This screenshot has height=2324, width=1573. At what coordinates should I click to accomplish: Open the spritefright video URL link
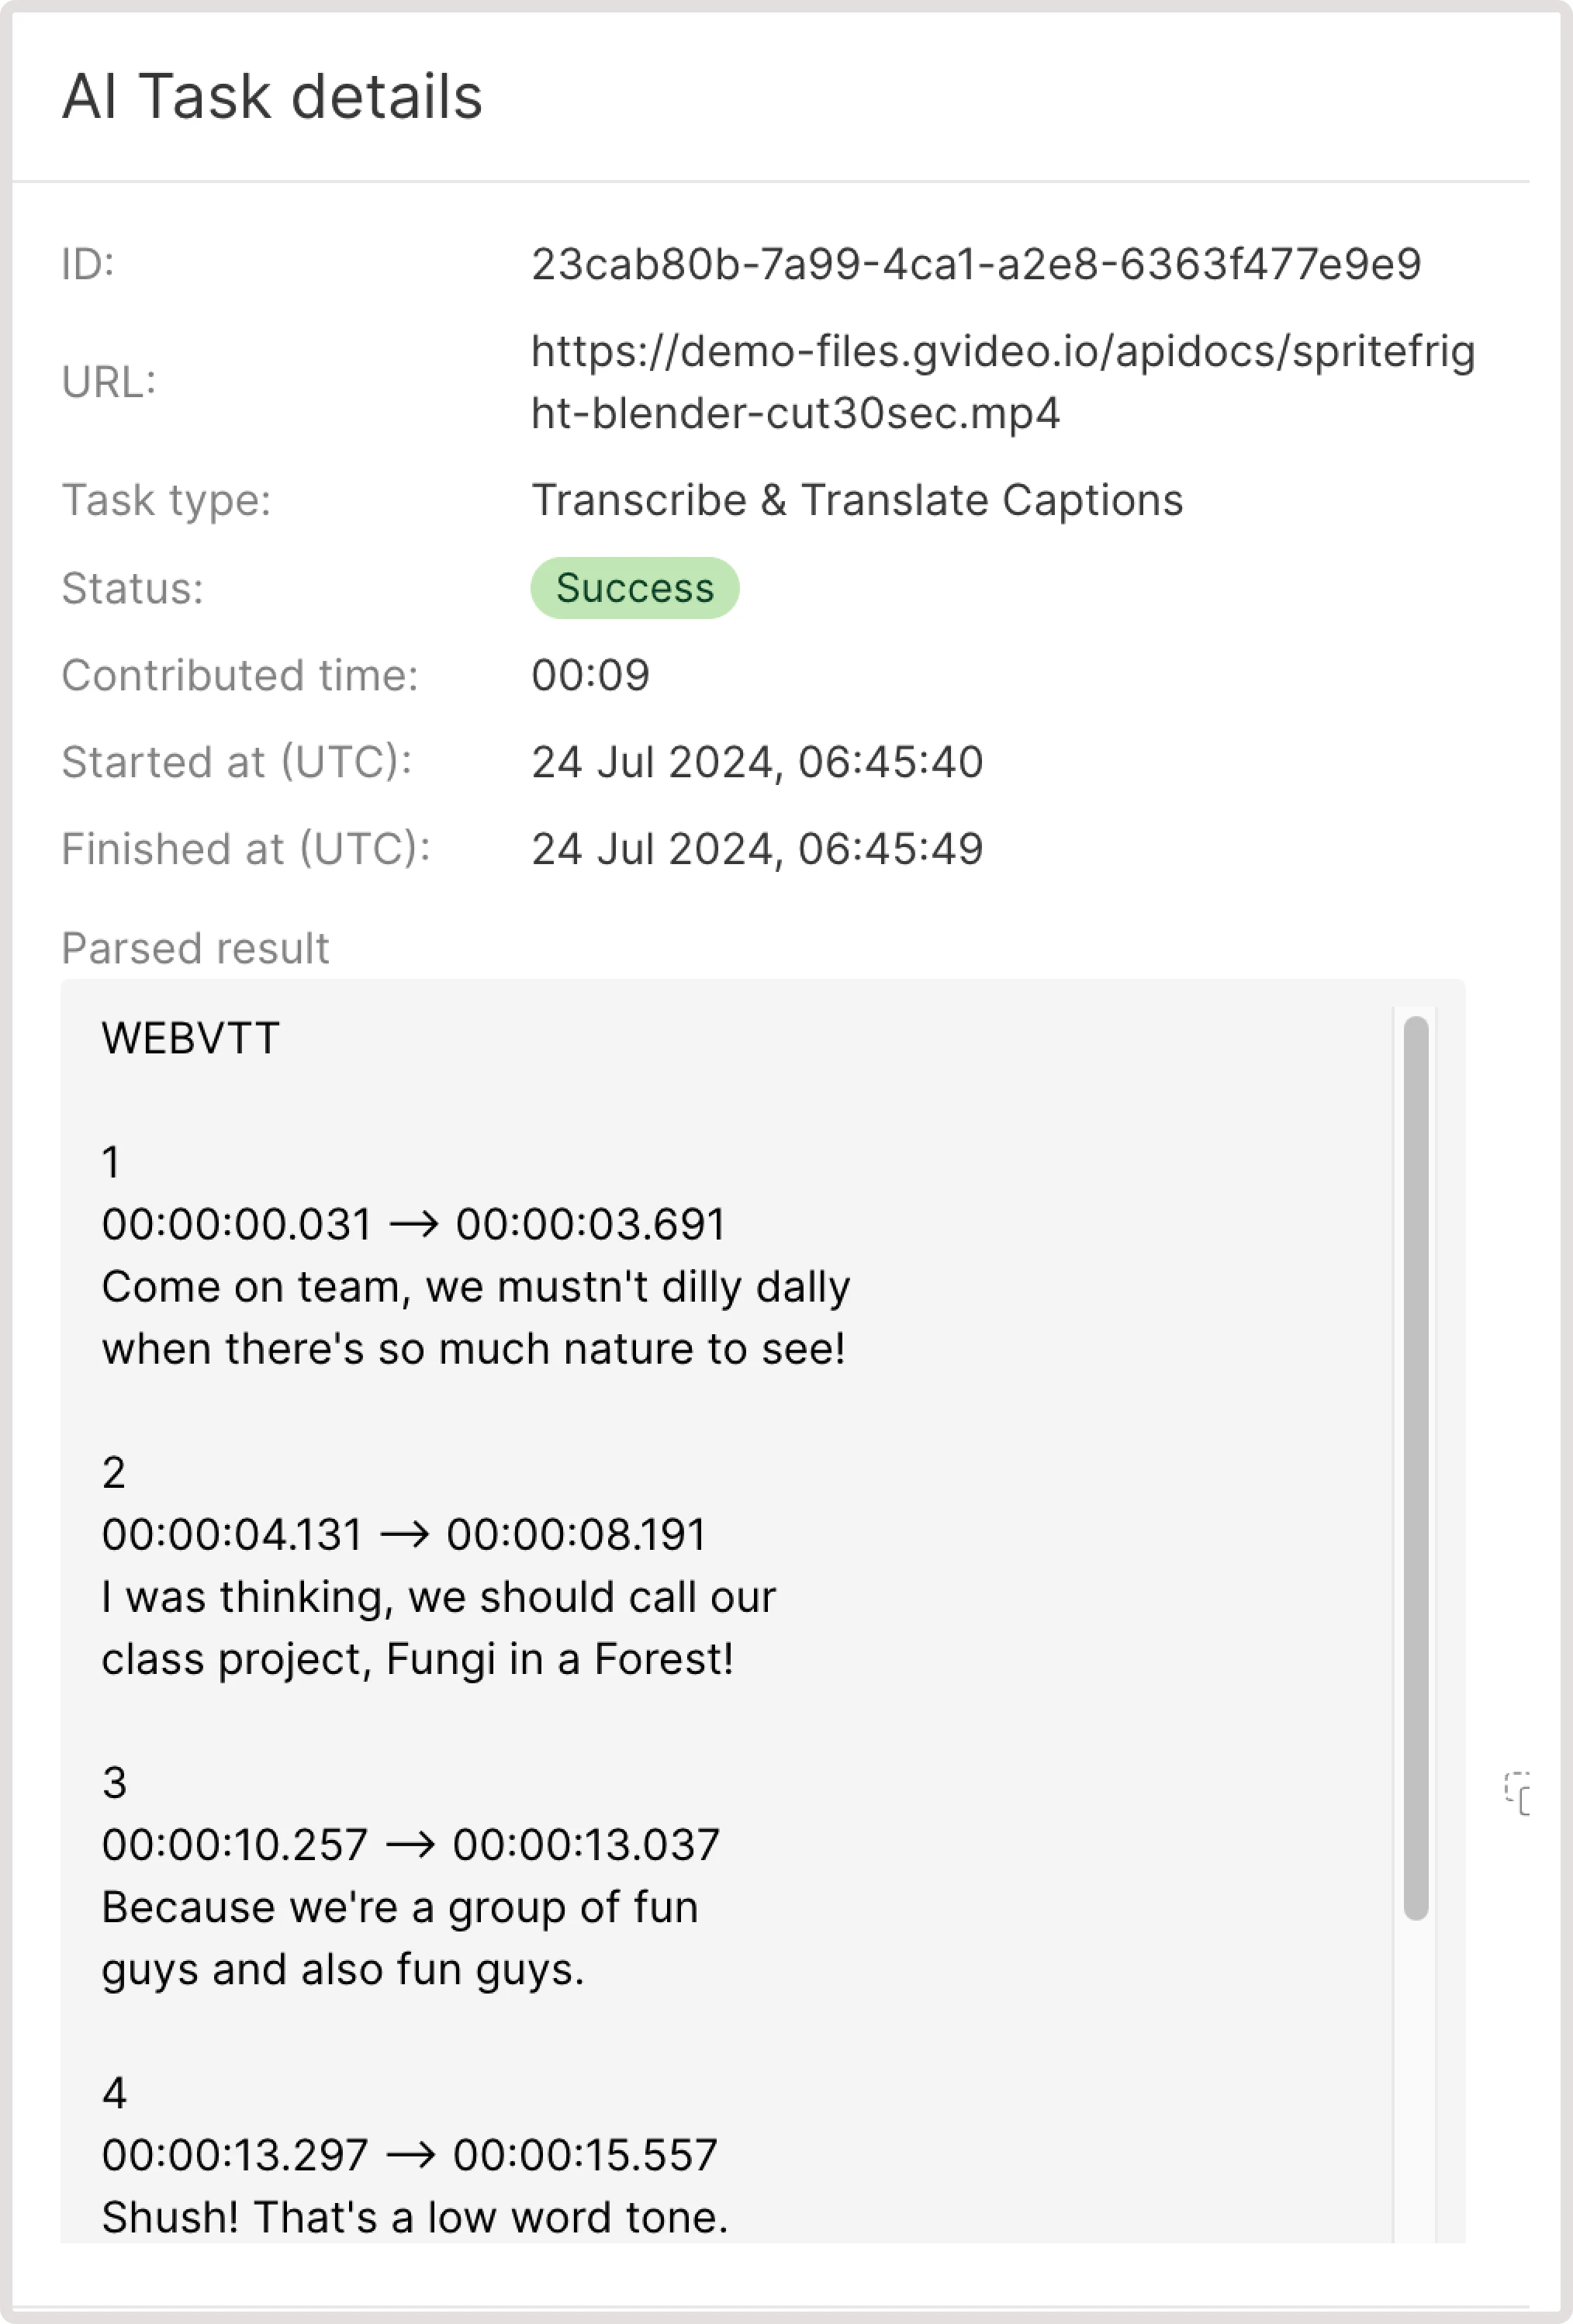[1004, 381]
